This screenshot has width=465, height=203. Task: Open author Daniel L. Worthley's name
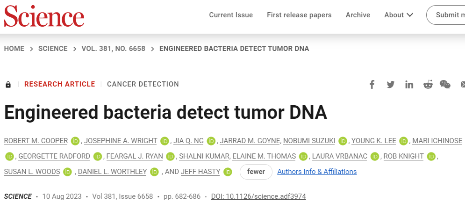[x=112, y=172]
